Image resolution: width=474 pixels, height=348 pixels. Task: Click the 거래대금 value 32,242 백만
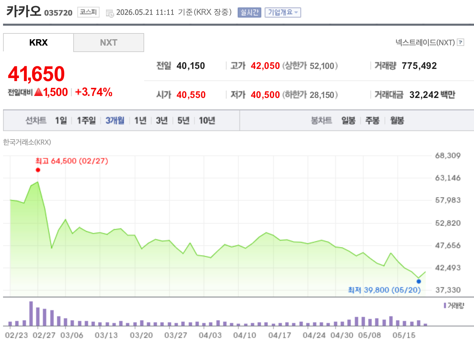[x=432, y=95]
